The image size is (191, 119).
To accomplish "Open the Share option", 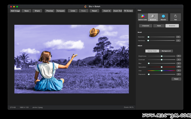I will [37, 11].
